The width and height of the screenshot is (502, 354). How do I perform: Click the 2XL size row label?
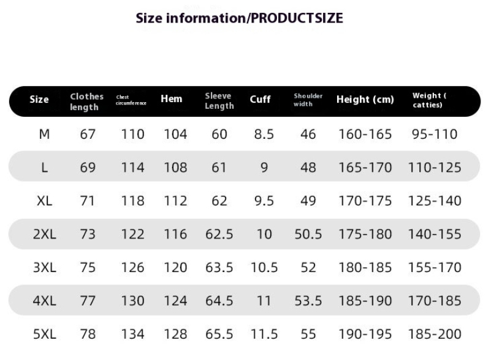coord(45,234)
